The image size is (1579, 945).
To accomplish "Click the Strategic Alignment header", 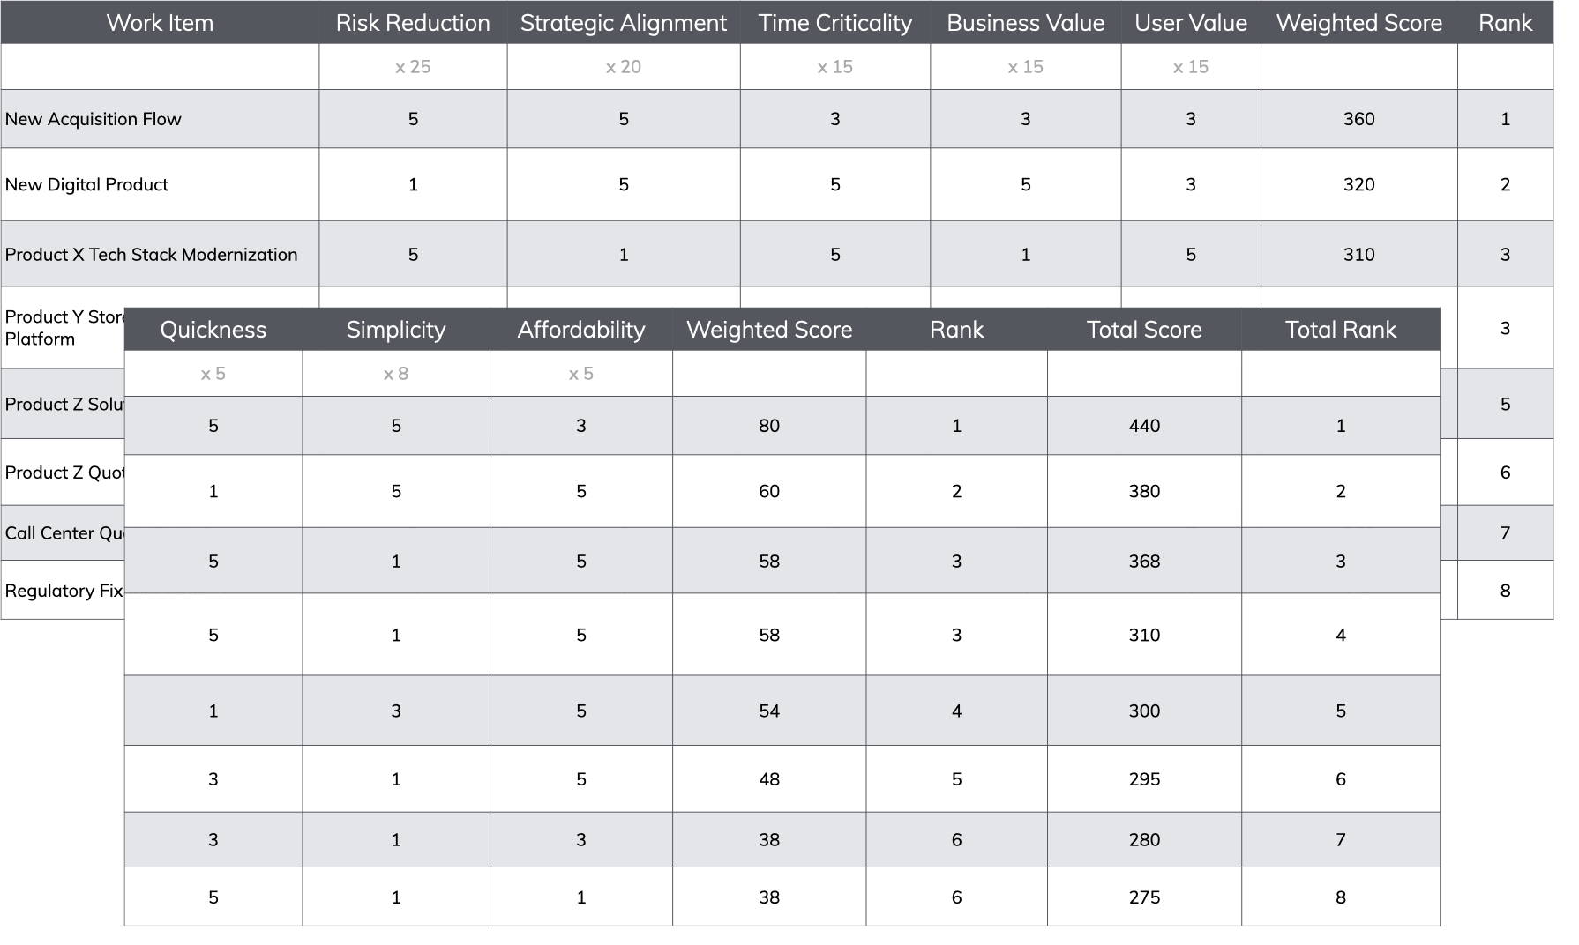I will point(624,22).
